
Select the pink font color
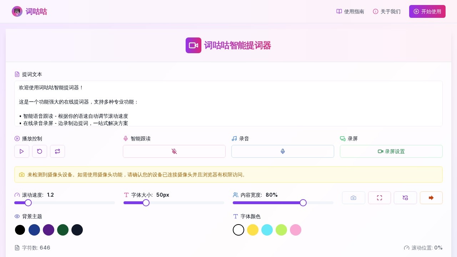click(296, 230)
